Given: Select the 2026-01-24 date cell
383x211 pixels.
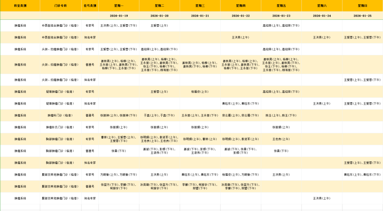Looking at the screenshot, I should [x=322, y=16].
